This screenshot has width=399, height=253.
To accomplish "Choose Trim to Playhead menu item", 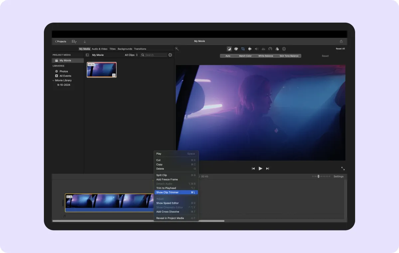I will point(176,188).
